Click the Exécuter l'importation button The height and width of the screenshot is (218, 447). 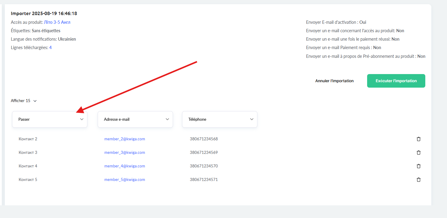click(396, 81)
